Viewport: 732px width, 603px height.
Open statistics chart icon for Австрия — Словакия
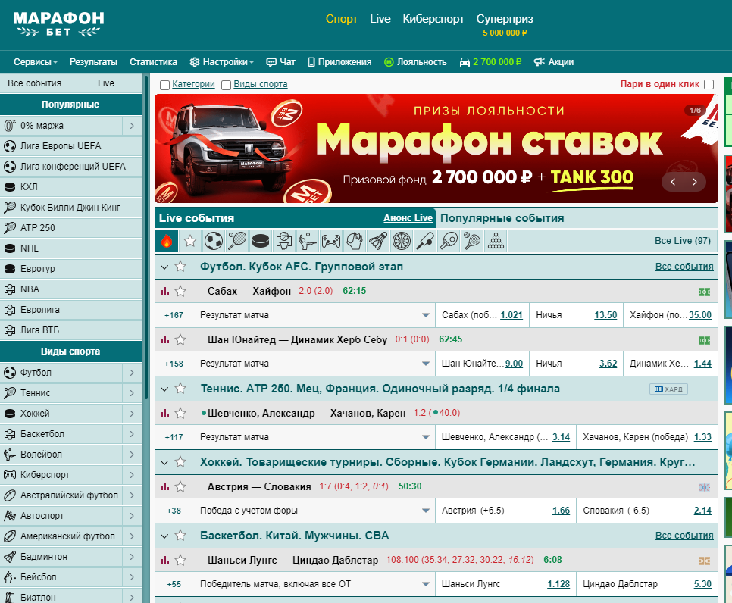[164, 486]
